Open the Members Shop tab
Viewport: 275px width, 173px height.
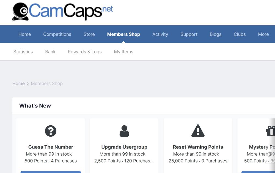coord(123,34)
